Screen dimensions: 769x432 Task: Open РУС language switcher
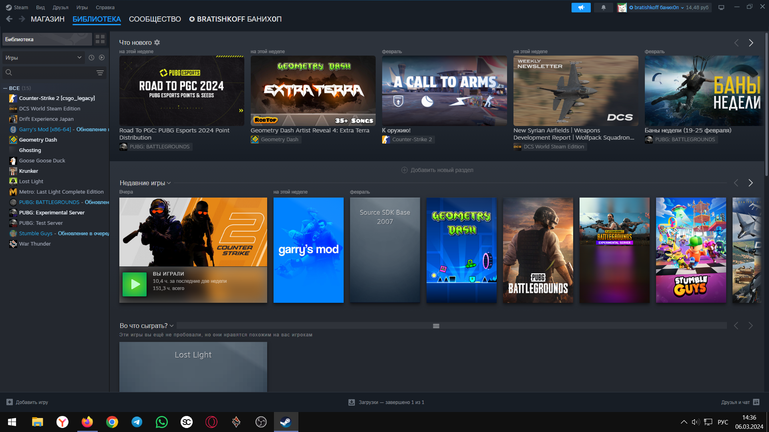point(723,422)
